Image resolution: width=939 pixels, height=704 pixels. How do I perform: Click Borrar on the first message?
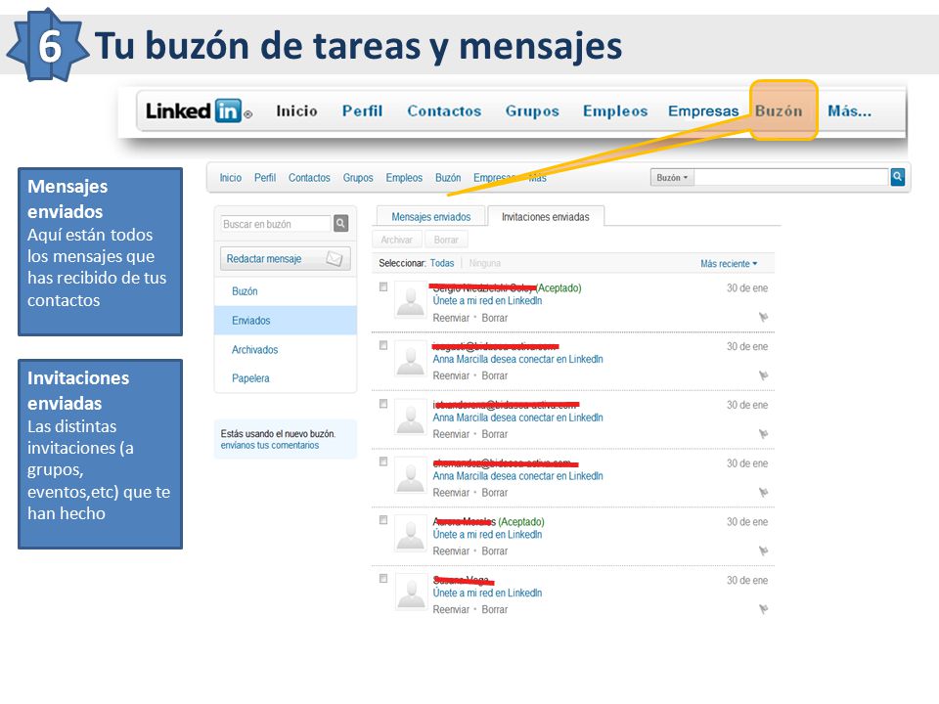coord(494,318)
